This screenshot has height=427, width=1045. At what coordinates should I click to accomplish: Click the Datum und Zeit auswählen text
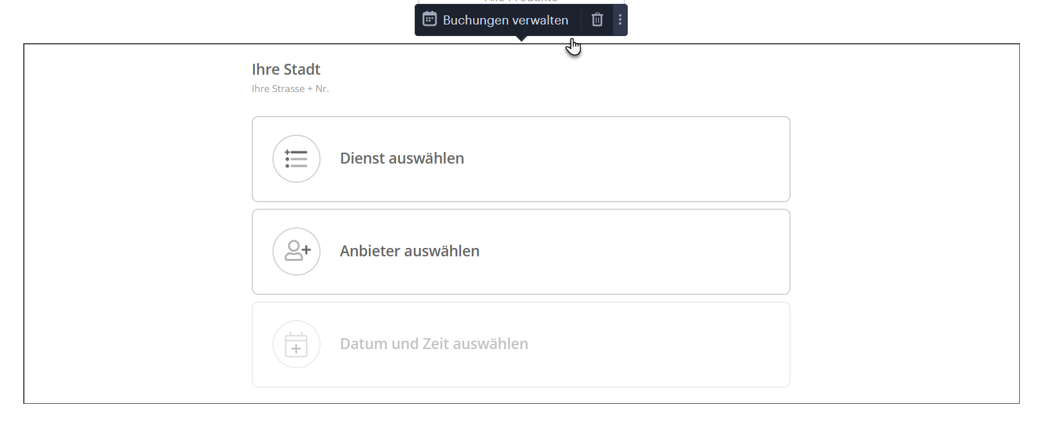[434, 344]
